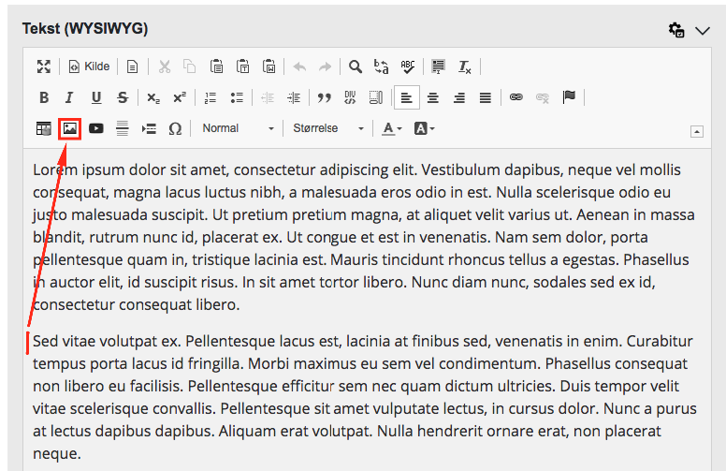Remove formatting with Tx icon
Screen dimensions: 726x471
[x=464, y=66]
